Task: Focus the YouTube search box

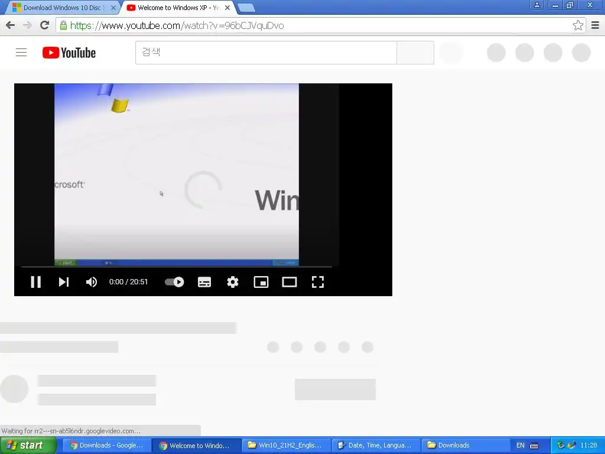Action: 266,53
